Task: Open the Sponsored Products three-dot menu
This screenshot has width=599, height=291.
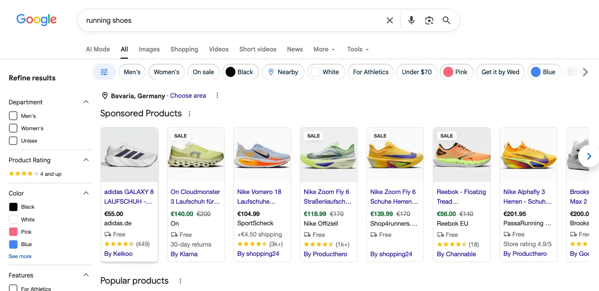Action: 189,114
